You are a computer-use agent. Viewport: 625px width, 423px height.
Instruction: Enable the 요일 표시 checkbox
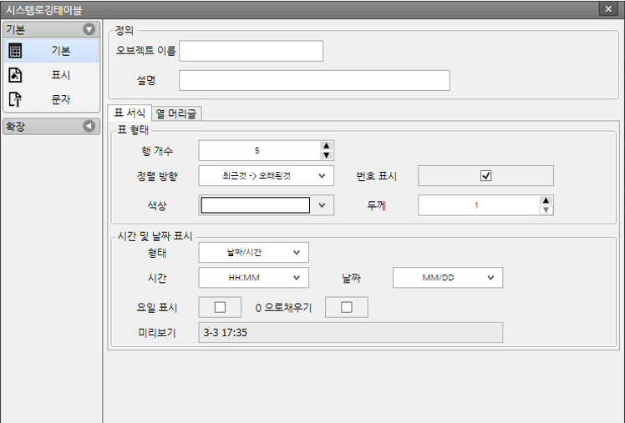click(x=220, y=307)
